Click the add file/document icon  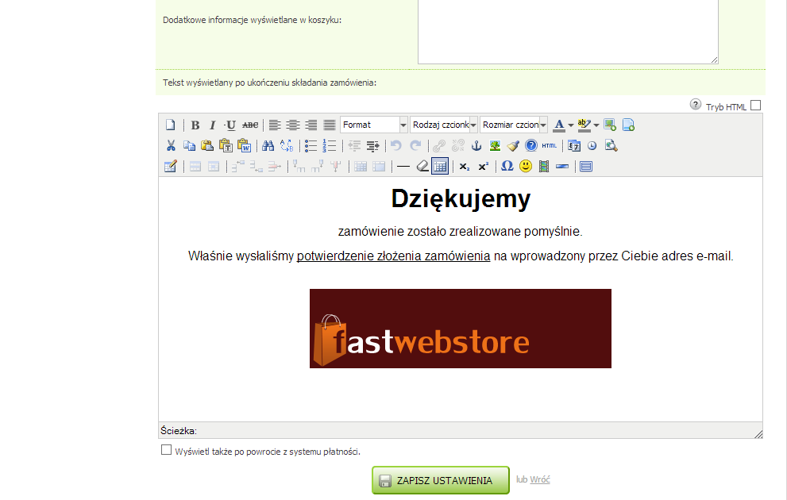[628, 125]
